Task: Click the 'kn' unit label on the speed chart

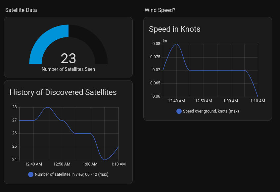Action: pos(165,41)
